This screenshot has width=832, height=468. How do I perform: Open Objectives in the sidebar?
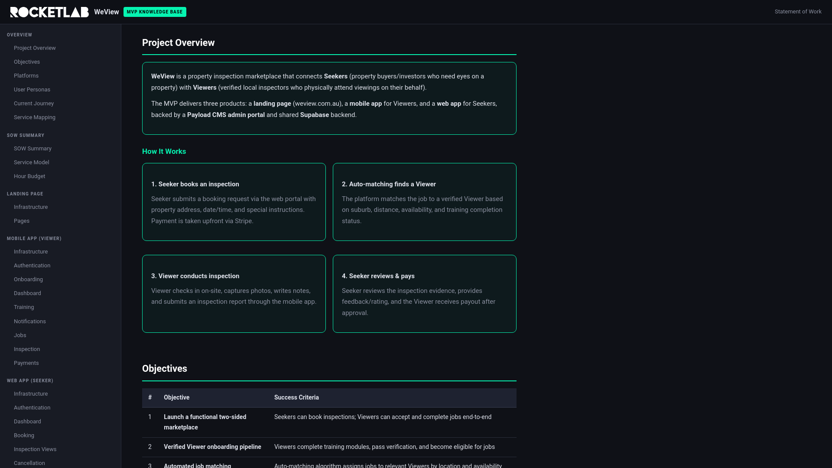click(27, 62)
